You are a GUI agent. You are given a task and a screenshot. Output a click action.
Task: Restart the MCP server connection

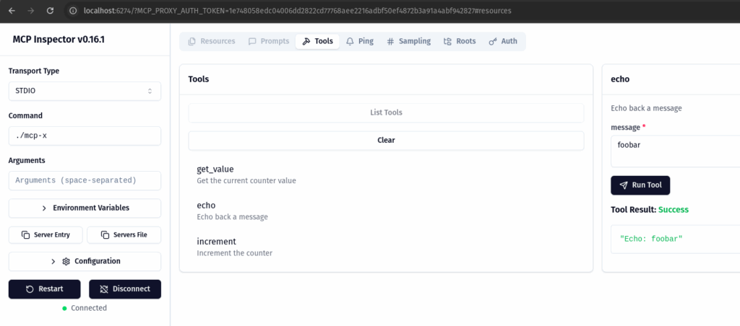45,288
